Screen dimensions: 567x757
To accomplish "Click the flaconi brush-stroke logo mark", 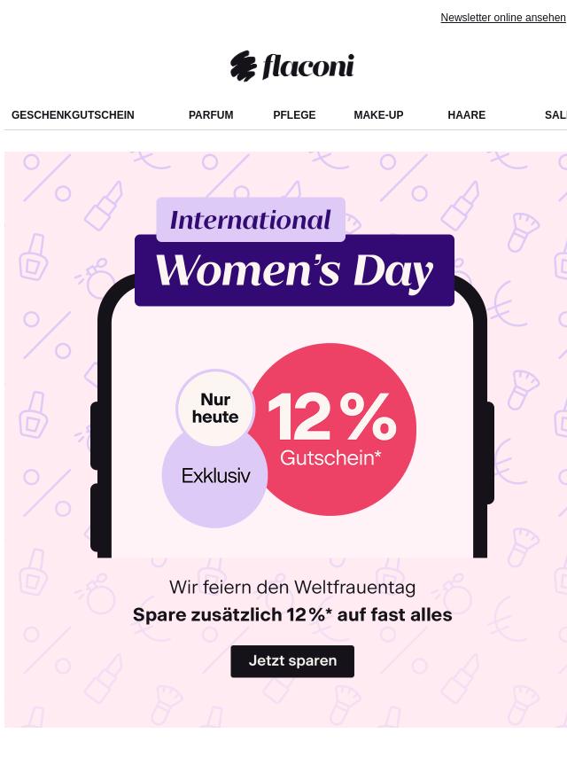I will coord(244,66).
